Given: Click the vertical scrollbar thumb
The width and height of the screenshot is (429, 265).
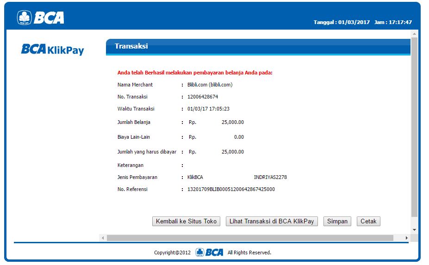Looking at the screenshot, I should 414,127.
